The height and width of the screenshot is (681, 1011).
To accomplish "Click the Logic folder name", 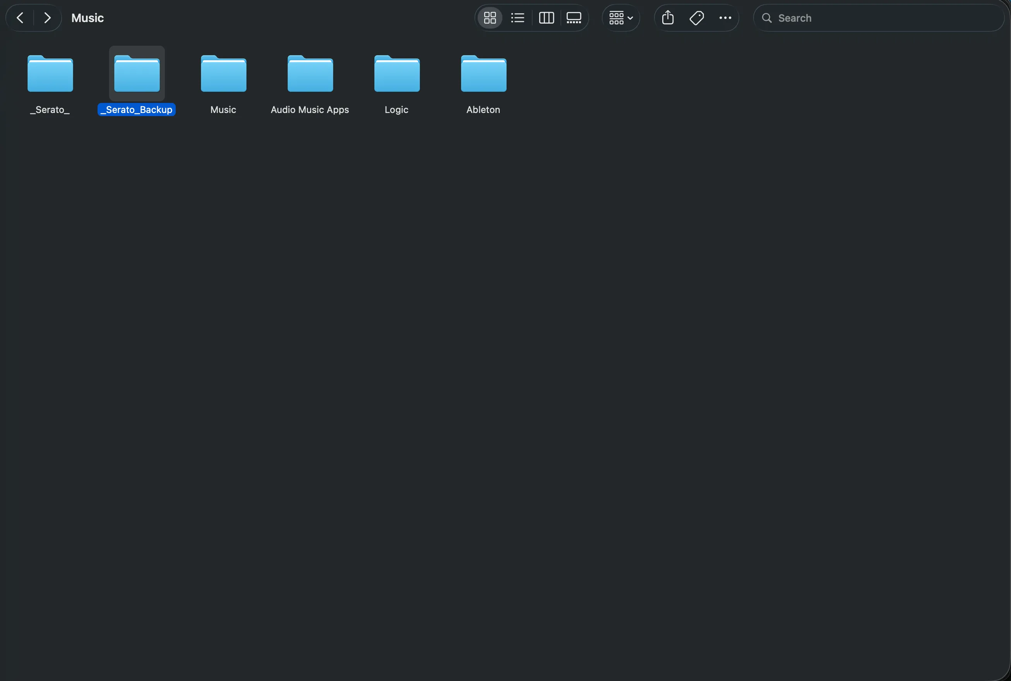I will coord(396,110).
